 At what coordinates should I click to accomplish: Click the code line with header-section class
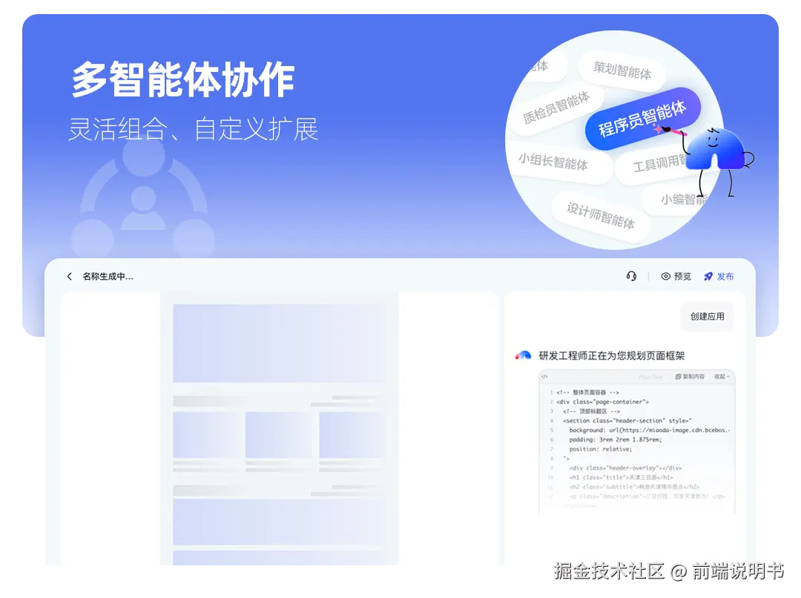[627, 421]
